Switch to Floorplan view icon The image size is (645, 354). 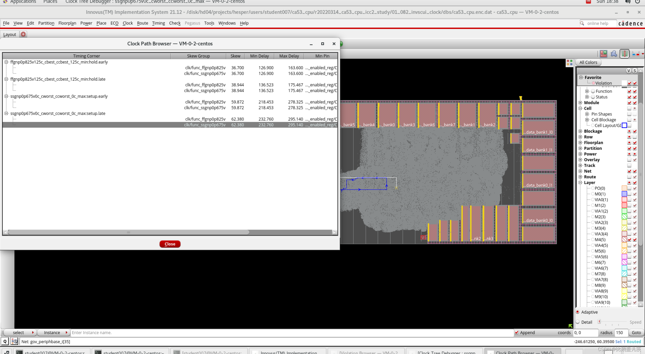[603, 54]
